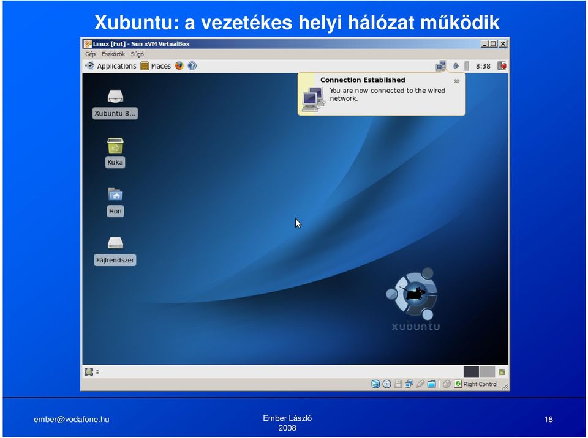Click the Xfce mouse logo beside Applications

(x=89, y=66)
